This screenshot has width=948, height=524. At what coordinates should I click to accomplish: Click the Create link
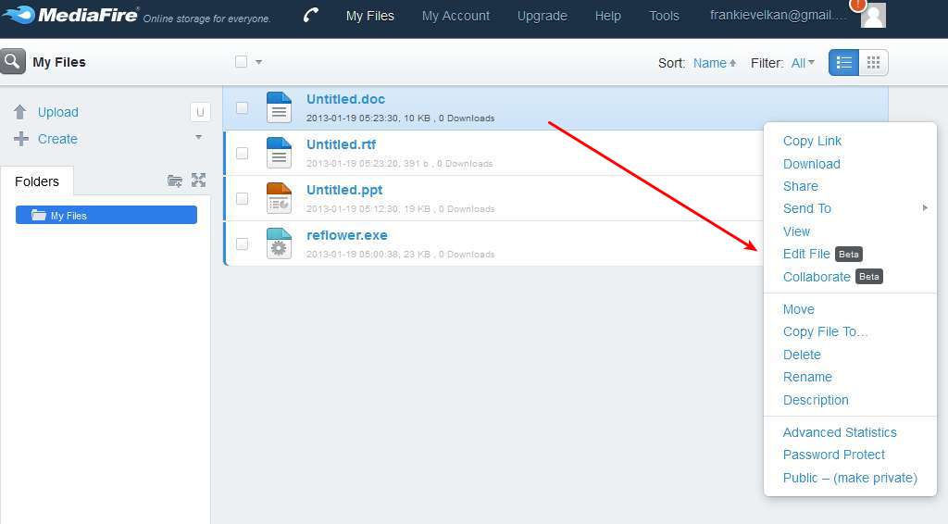point(57,139)
